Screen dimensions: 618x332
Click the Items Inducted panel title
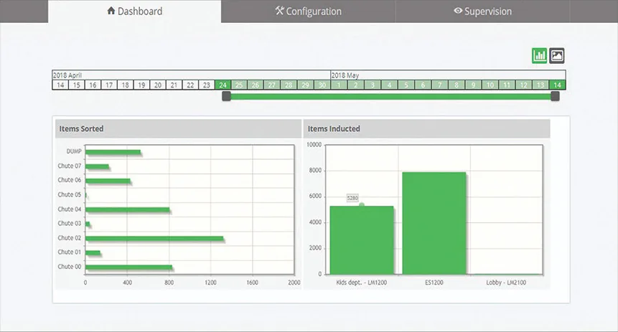[x=334, y=129]
